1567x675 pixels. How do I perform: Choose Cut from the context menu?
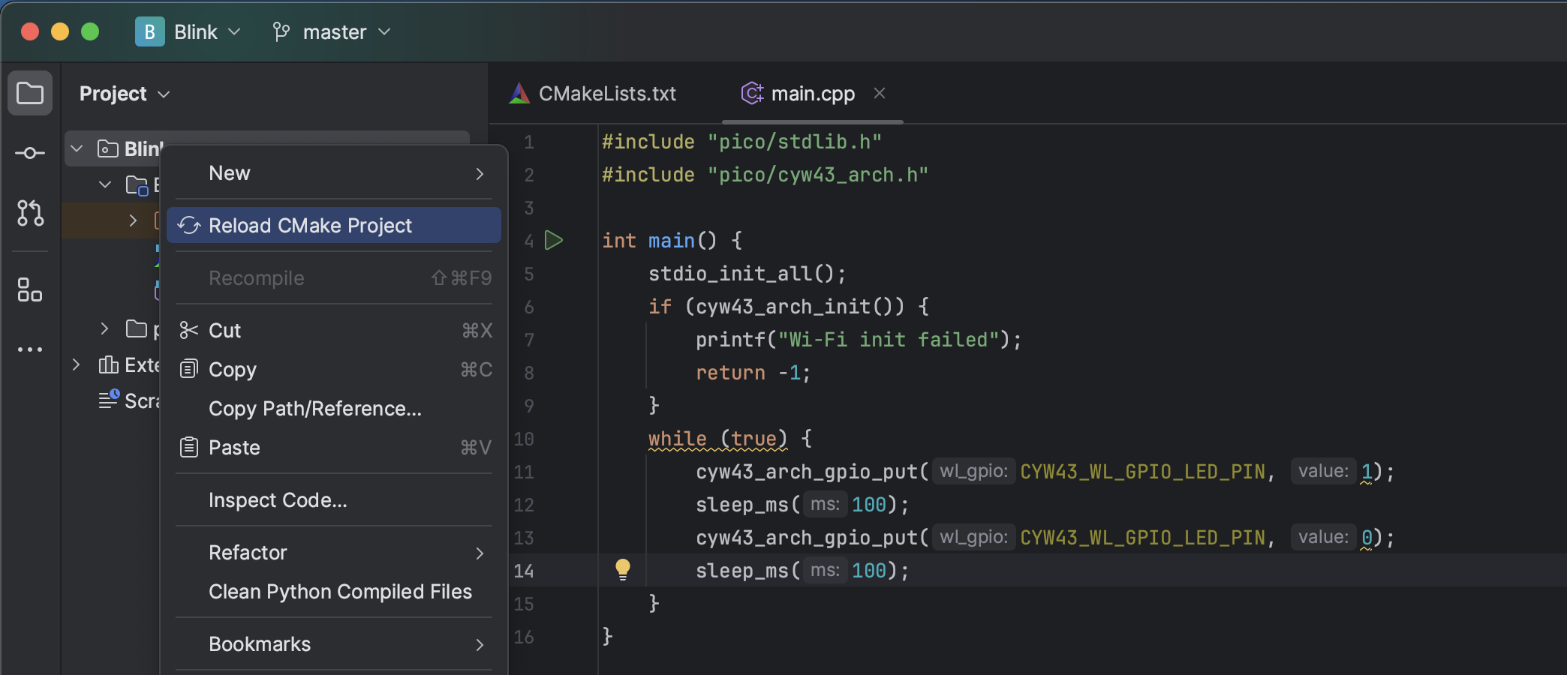[x=334, y=331]
